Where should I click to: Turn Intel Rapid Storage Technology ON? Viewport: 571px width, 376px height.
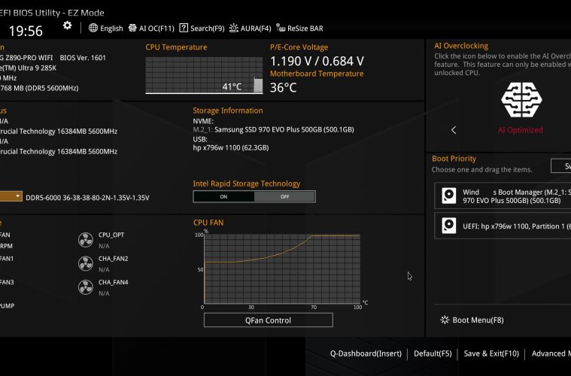pyautogui.click(x=223, y=196)
